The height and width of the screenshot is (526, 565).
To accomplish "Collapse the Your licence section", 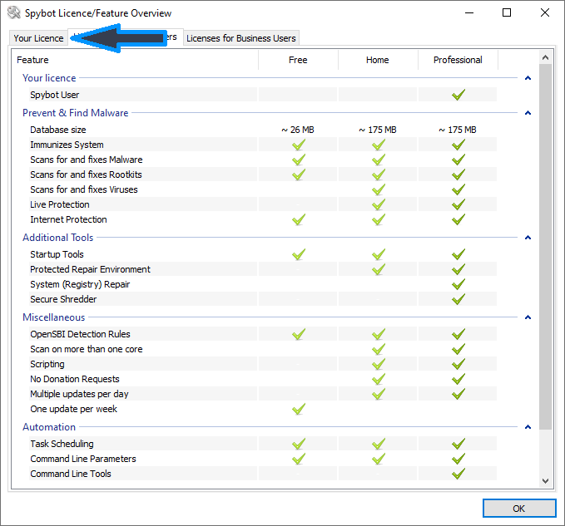I will point(528,78).
